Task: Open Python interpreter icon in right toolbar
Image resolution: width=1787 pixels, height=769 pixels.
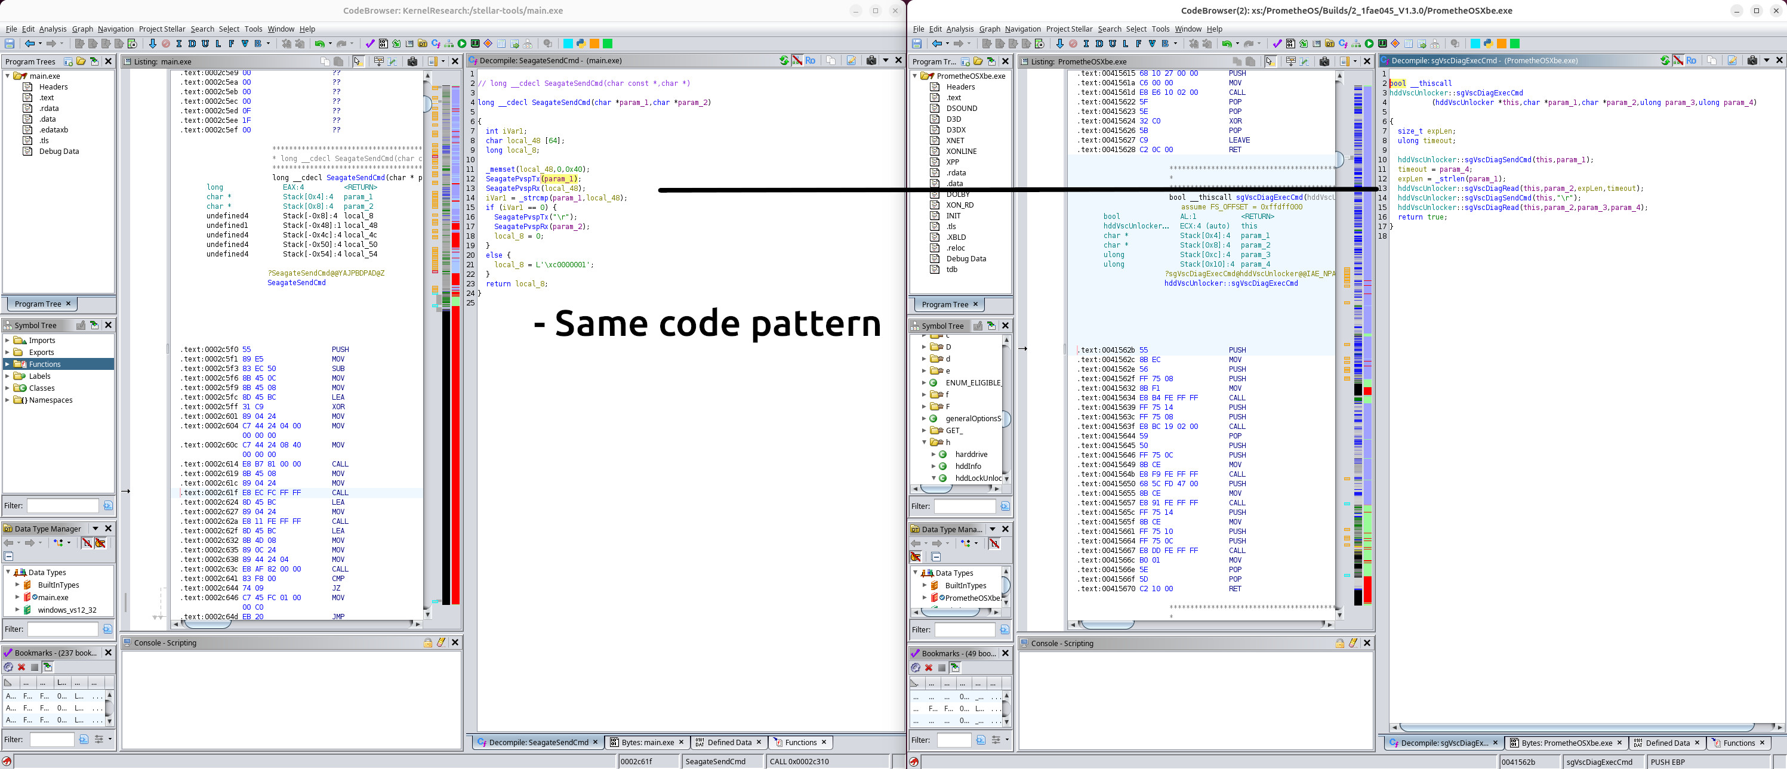Action: pyautogui.click(x=1488, y=44)
